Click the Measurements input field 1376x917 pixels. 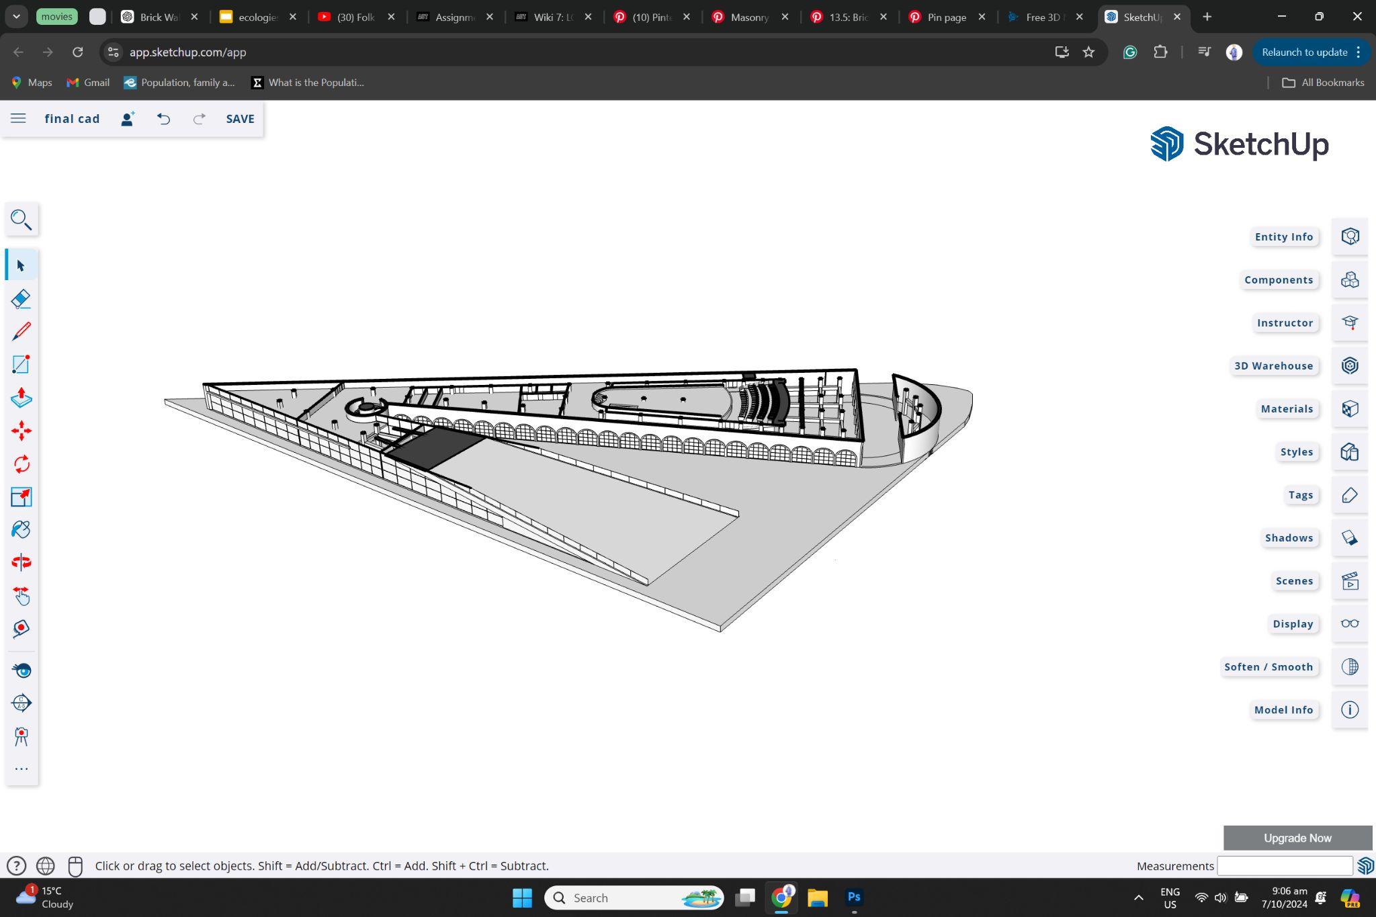[x=1284, y=865]
